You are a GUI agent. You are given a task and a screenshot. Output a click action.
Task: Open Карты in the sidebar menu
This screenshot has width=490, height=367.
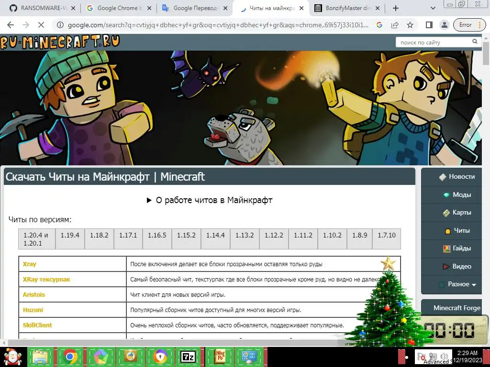(452, 213)
